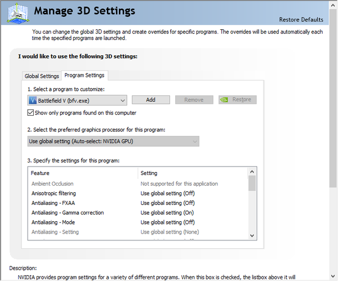Viewport: 338px width, 281px height.
Task: Click the settings list scroll down arrow
Action: pos(252,235)
